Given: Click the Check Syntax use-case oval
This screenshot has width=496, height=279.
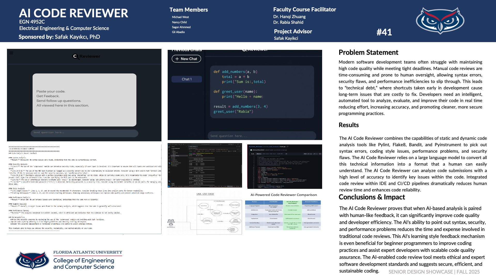Looking at the screenshot, I should 235,205.
